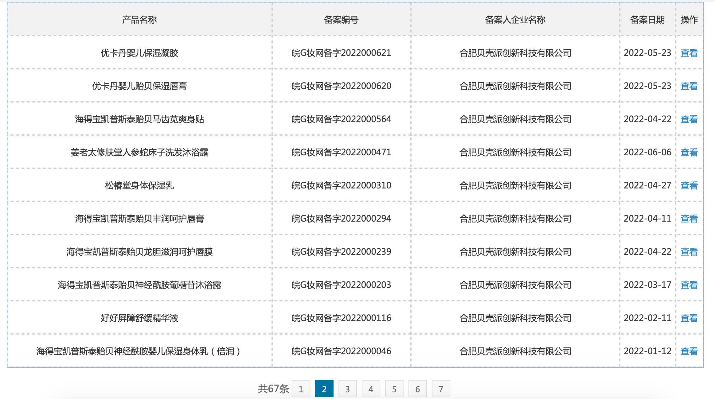Select current page 2 button
The image size is (715, 399).
(x=324, y=389)
